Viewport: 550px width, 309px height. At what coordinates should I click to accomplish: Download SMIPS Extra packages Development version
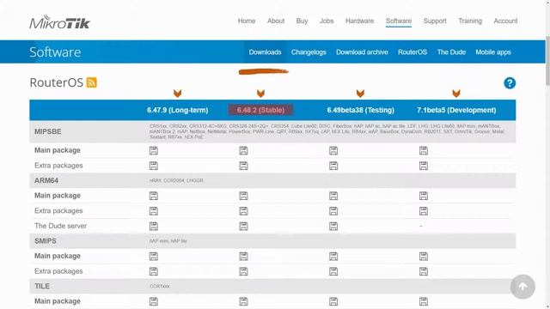pyautogui.click(x=424, y=271)
